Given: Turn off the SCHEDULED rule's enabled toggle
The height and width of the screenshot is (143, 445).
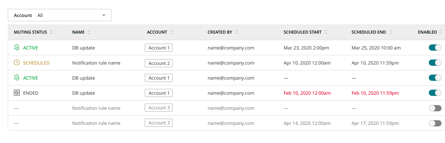Looking at the screenshot, I should (435, 63).
